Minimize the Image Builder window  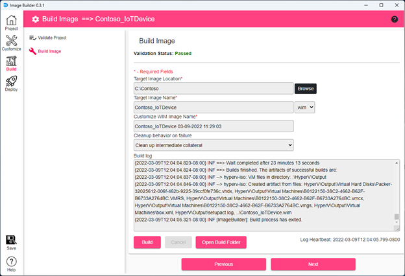tap(366, 5)
